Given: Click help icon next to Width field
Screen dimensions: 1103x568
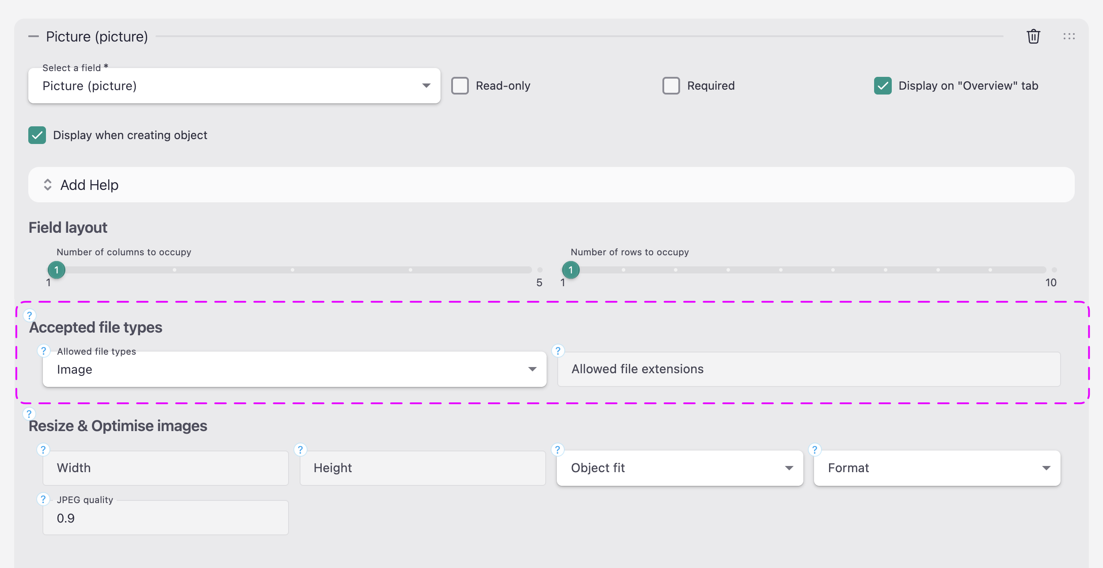Looking at the screenshot, I should [x=43, y=450].
